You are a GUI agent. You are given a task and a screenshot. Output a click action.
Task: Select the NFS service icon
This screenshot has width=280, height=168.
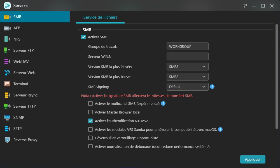(x=7, y=39)
